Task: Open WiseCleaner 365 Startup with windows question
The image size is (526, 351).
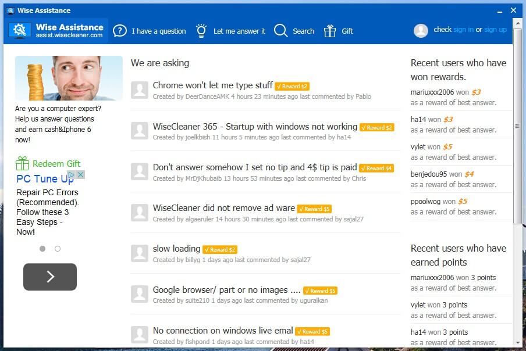Action: [255, 127]
